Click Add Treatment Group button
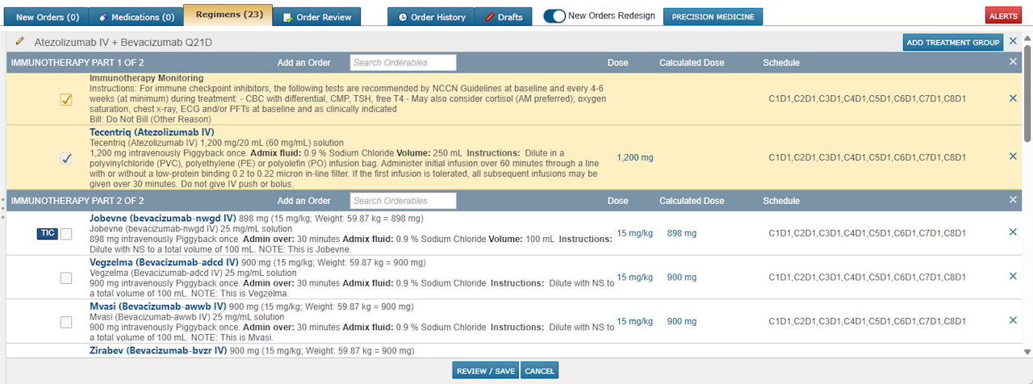 coord(953,43)
